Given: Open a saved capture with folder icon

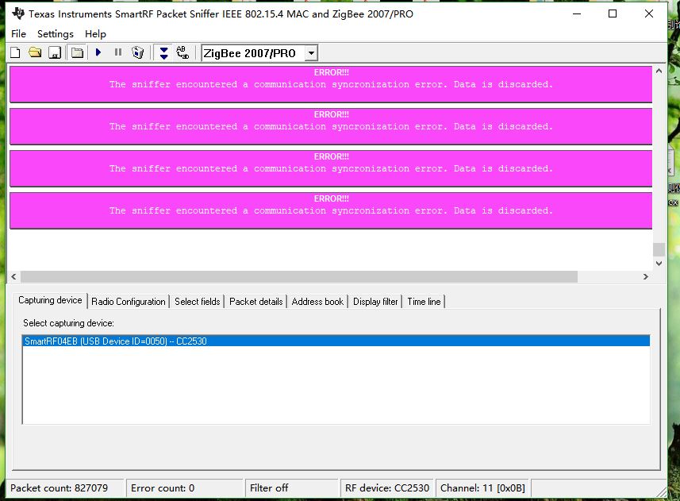Looking at the screenshot, I should 35,53.
